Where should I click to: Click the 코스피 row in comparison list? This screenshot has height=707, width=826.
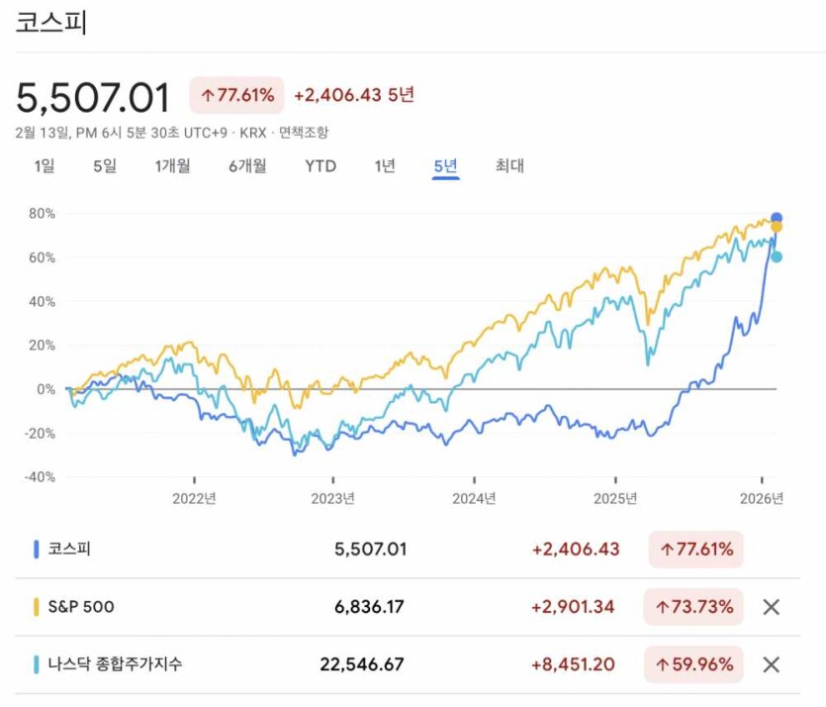tap(69, 550)
